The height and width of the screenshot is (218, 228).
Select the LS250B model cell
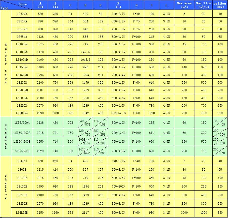pos(22,203)
